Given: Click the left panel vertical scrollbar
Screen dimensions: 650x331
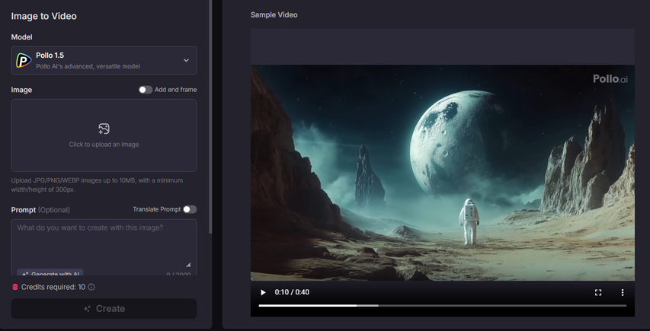Looking at the screenshot, I should [210, 116].
